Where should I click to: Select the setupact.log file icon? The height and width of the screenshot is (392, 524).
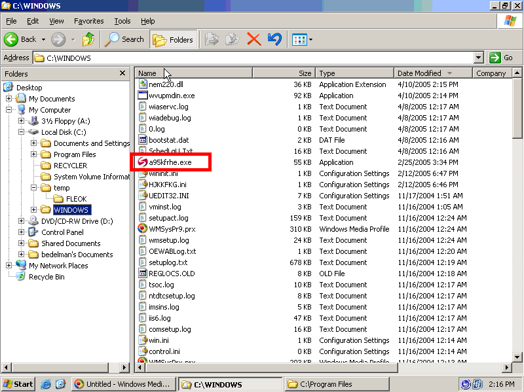click(143, 218)
